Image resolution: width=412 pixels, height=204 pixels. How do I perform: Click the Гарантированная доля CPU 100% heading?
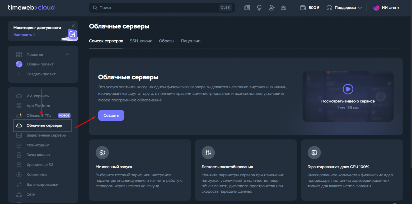[x=338, y=167]
